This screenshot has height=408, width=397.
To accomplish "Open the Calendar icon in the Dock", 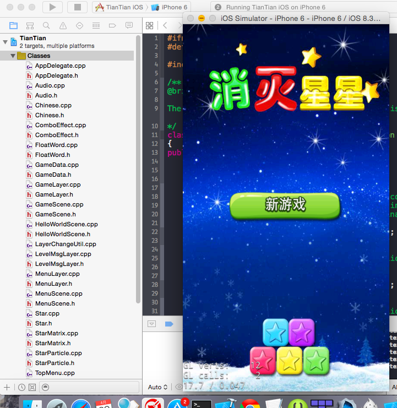I will [104, 403].
